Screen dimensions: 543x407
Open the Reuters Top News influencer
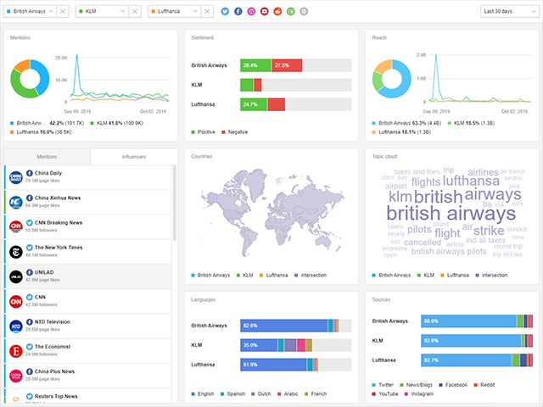(x=88, y=396)
